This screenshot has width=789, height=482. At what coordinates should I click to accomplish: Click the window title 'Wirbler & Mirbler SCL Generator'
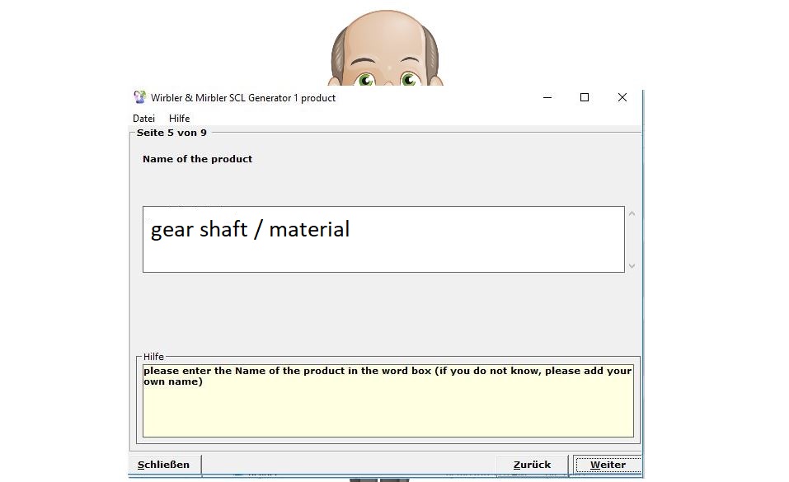[x=243, y=97]
